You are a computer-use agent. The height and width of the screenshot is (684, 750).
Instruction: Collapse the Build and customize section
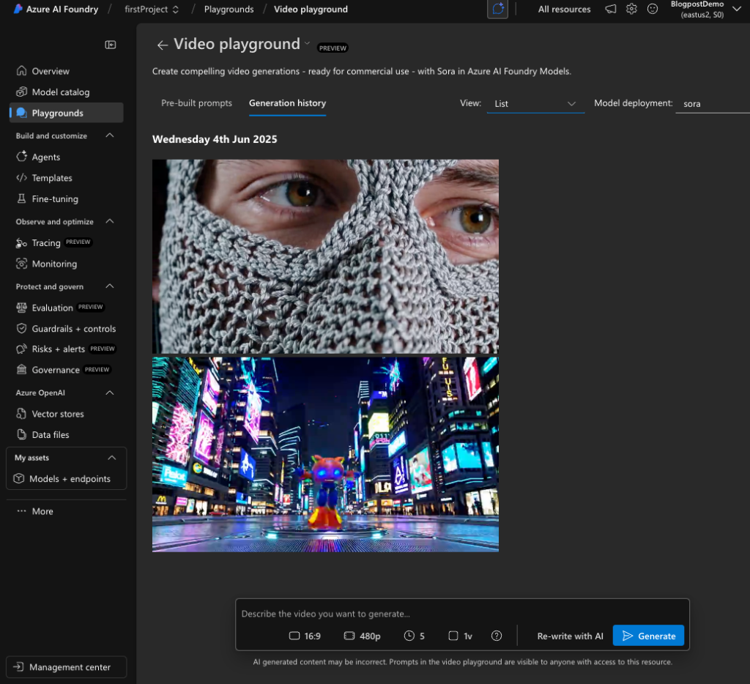(x=110, y=135)
